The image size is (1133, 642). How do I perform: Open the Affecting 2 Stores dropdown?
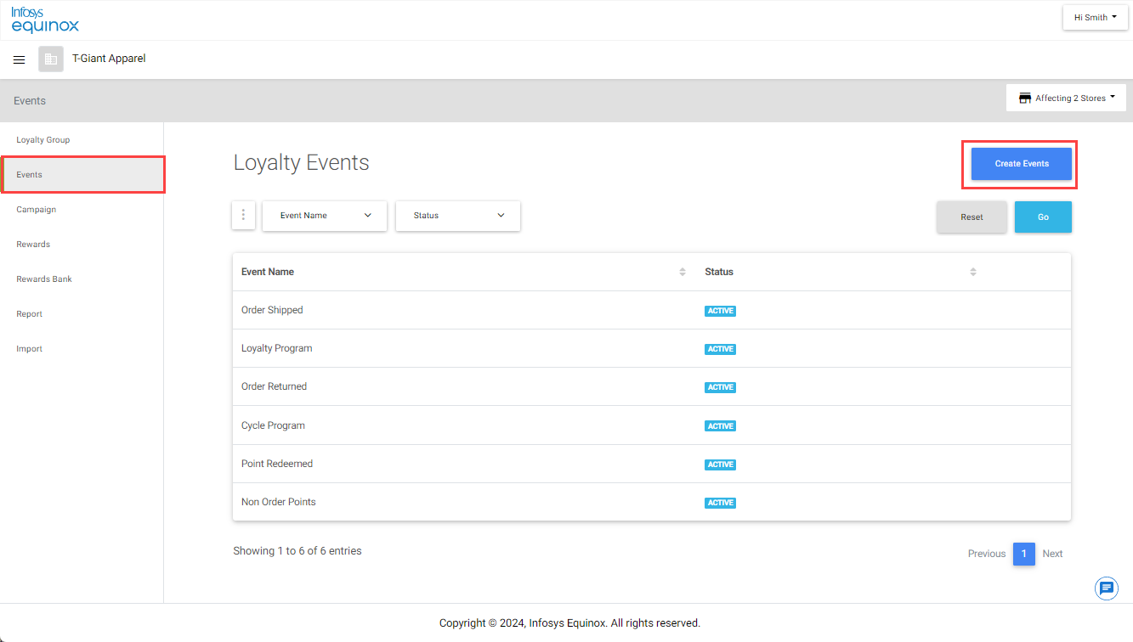[x=1066, y=98]
